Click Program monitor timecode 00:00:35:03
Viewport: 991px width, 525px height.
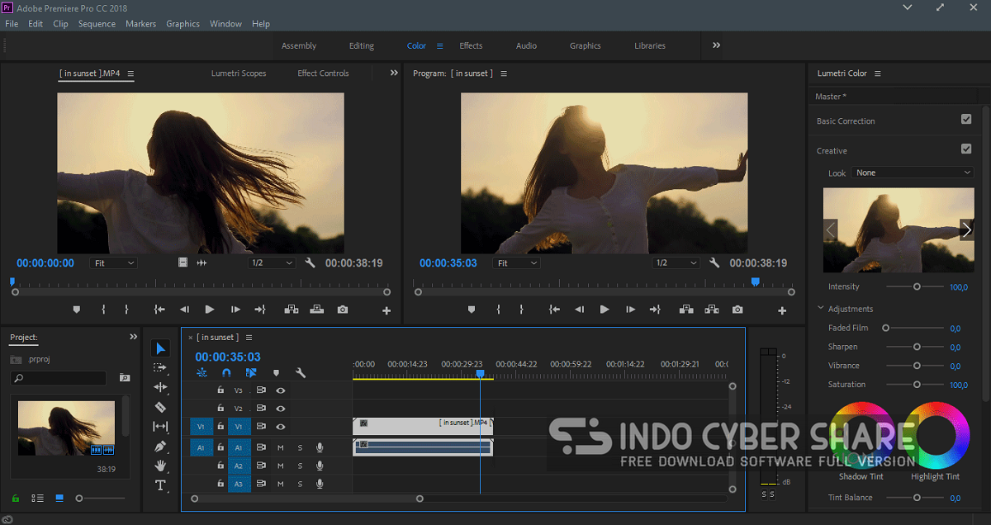point(448,262)
